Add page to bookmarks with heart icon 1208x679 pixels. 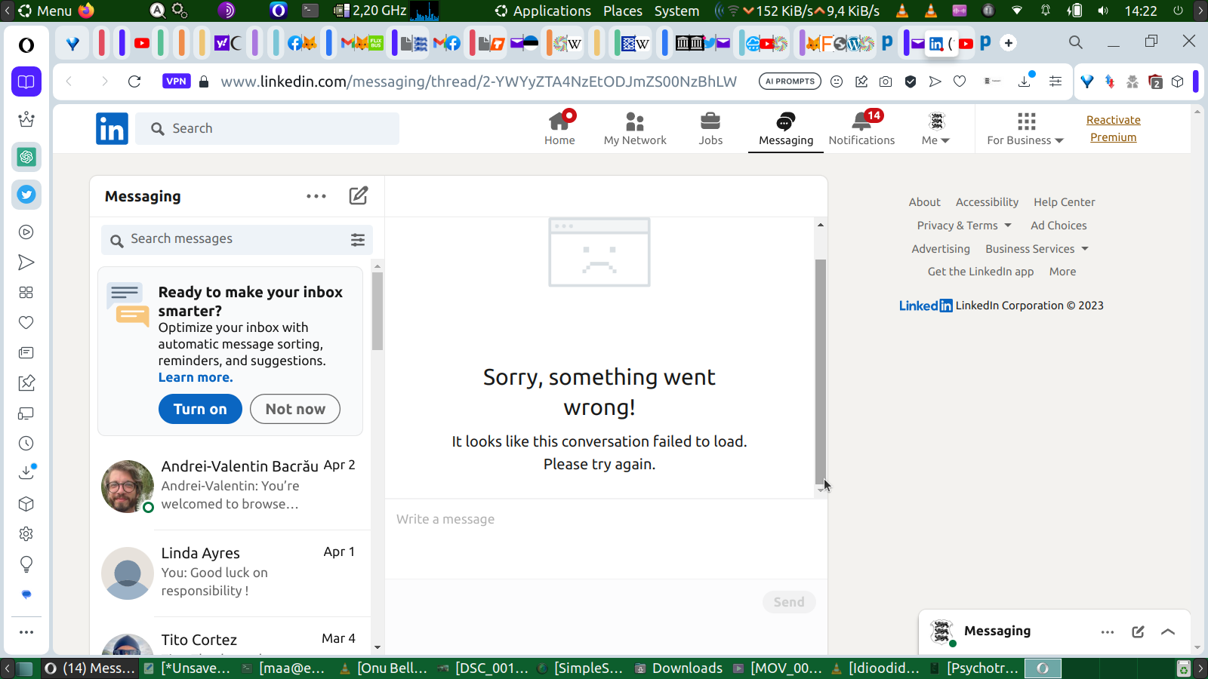pyautogui.click(x=960, y=81)
